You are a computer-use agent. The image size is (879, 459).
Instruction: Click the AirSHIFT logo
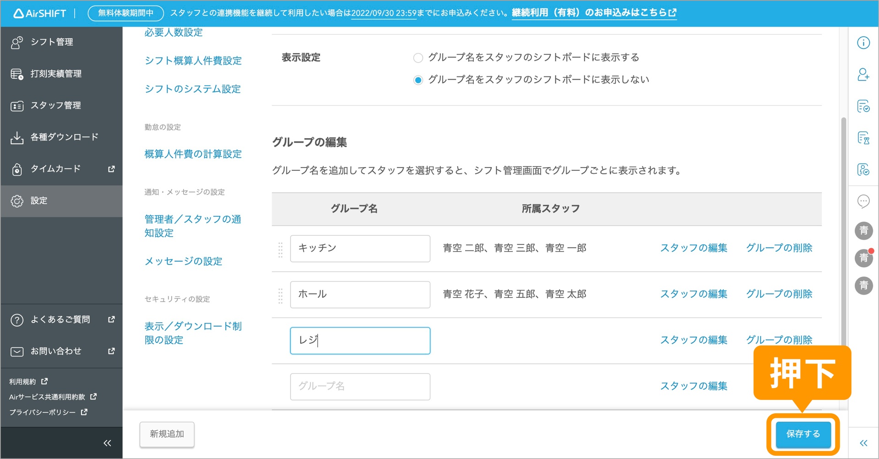tap(40, 13)
